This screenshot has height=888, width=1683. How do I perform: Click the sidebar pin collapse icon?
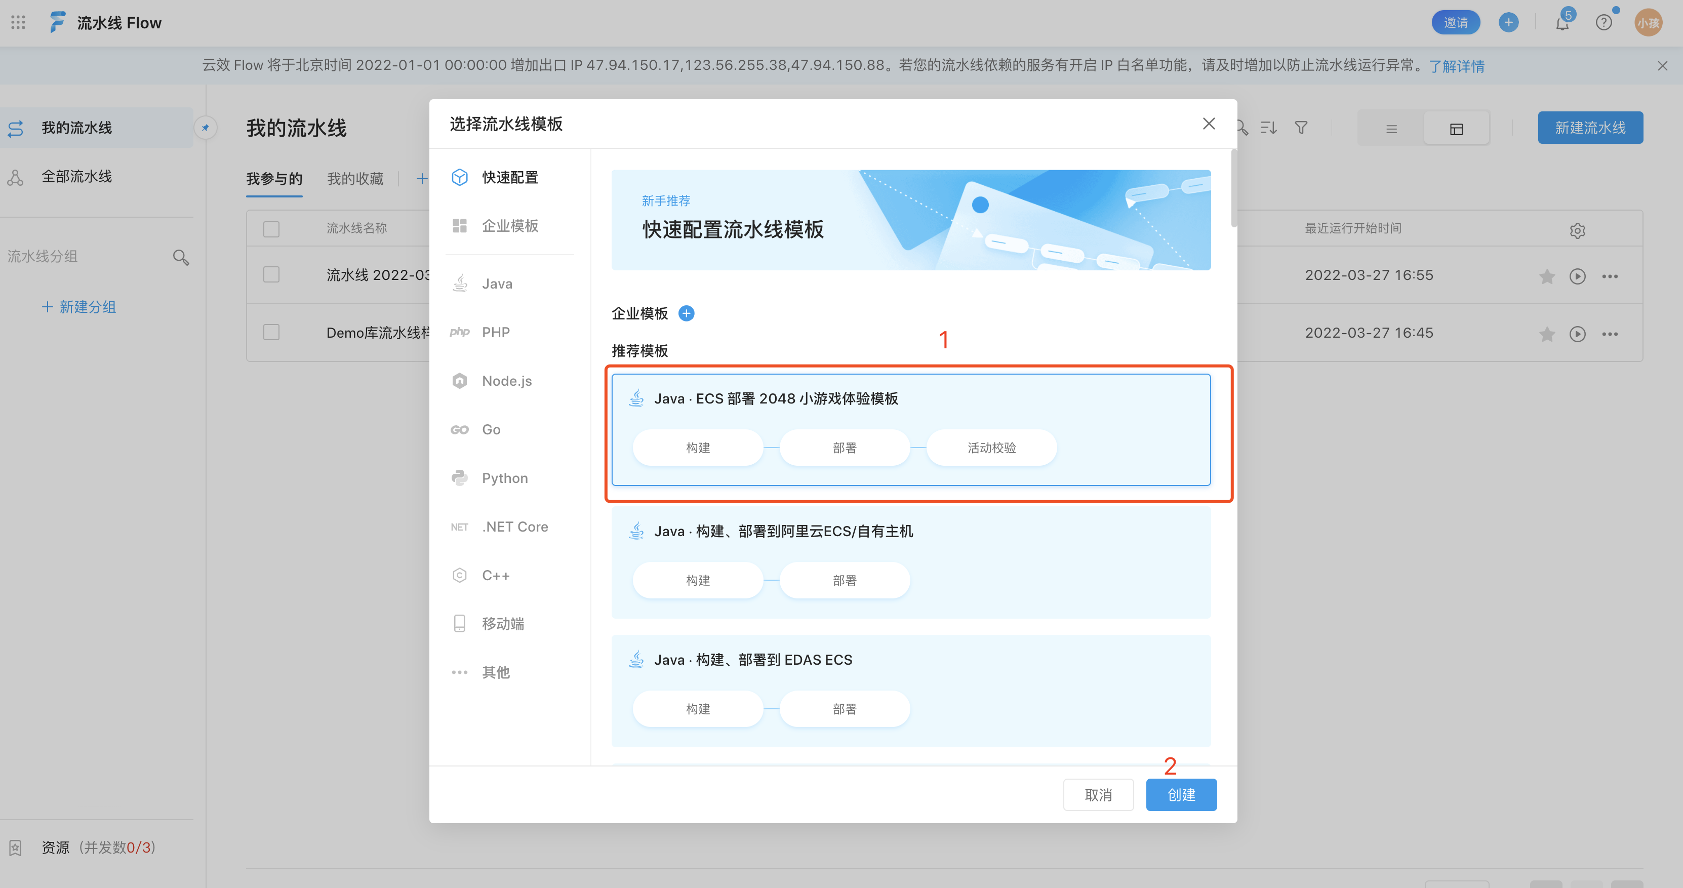(x=205, y=128)
